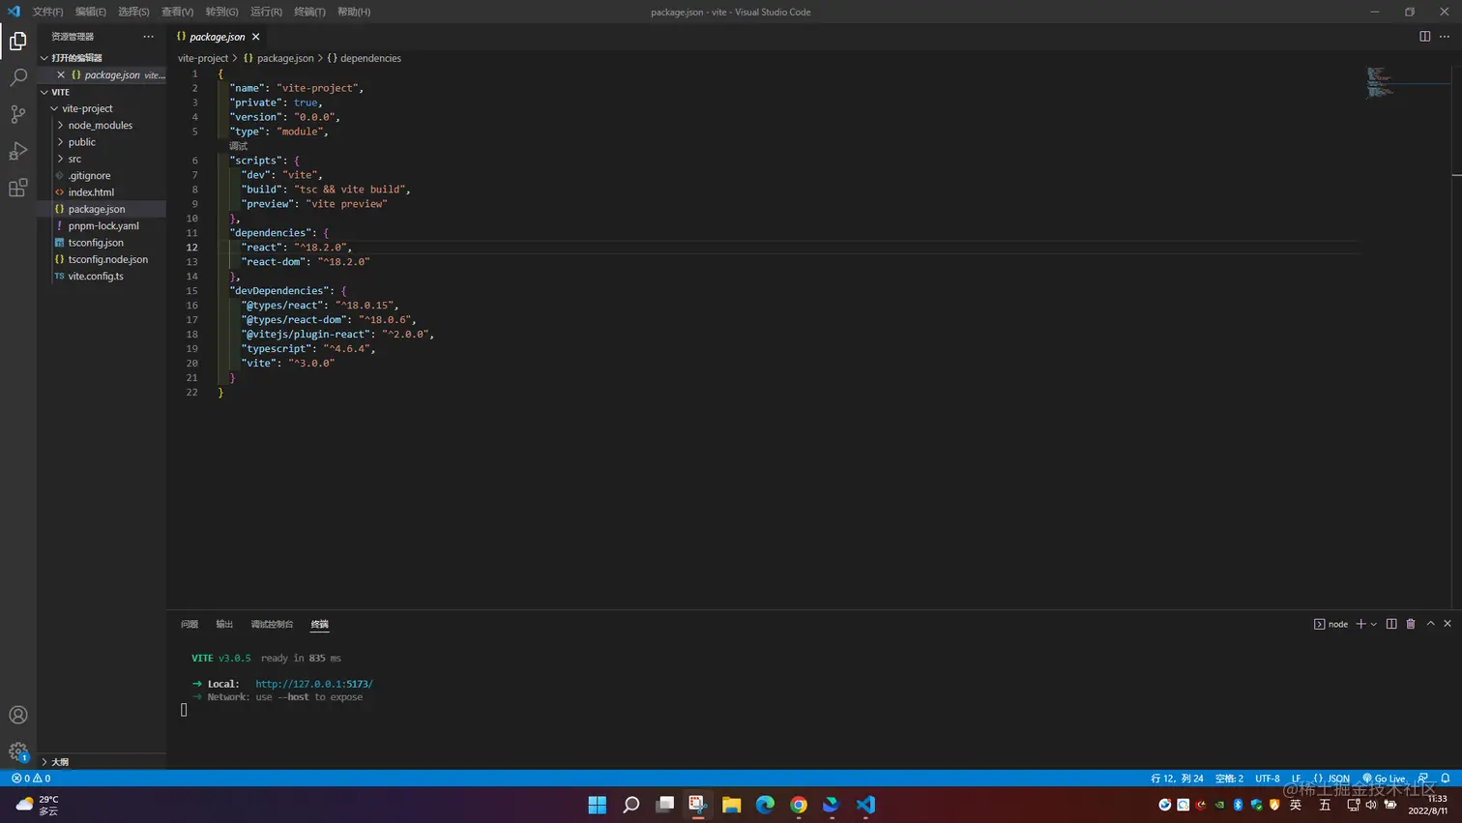The height and width of the screenshot is (823, 1462).
Task: Change encoding UTF-8 in status bar
Action: (x=1267, y=779)
